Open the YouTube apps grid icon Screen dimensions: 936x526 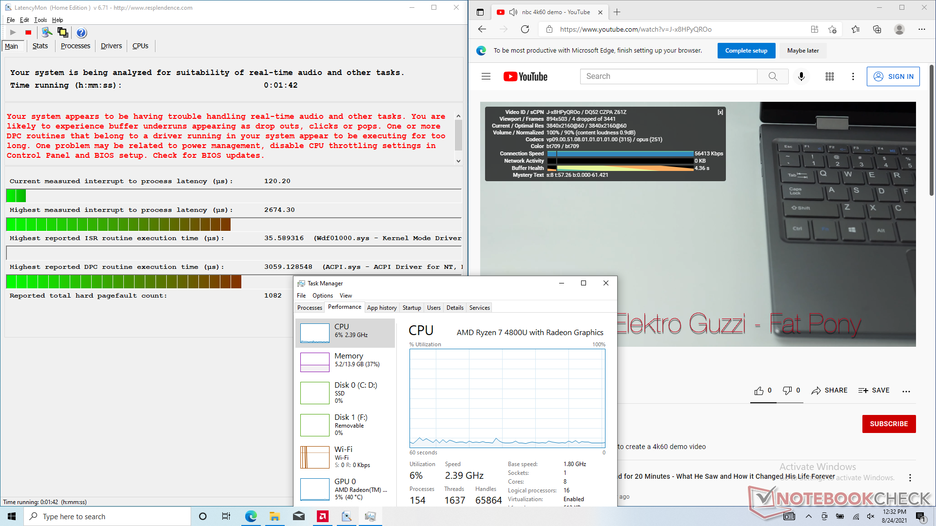(x=829, y=76)
